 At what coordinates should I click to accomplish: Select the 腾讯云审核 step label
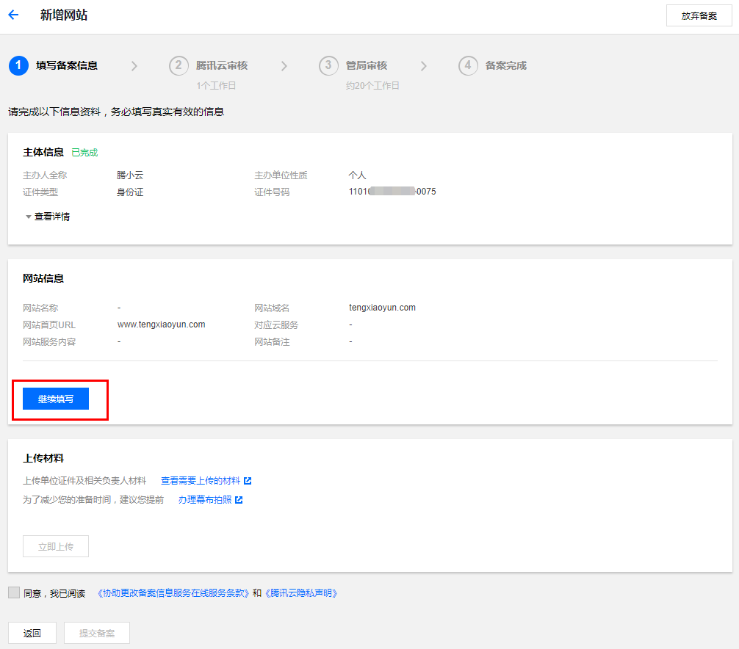(222, 65)
